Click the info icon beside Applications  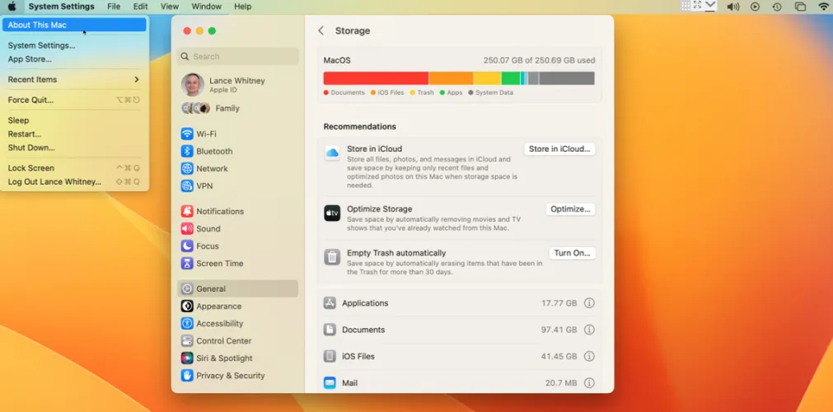pos(589,303)
